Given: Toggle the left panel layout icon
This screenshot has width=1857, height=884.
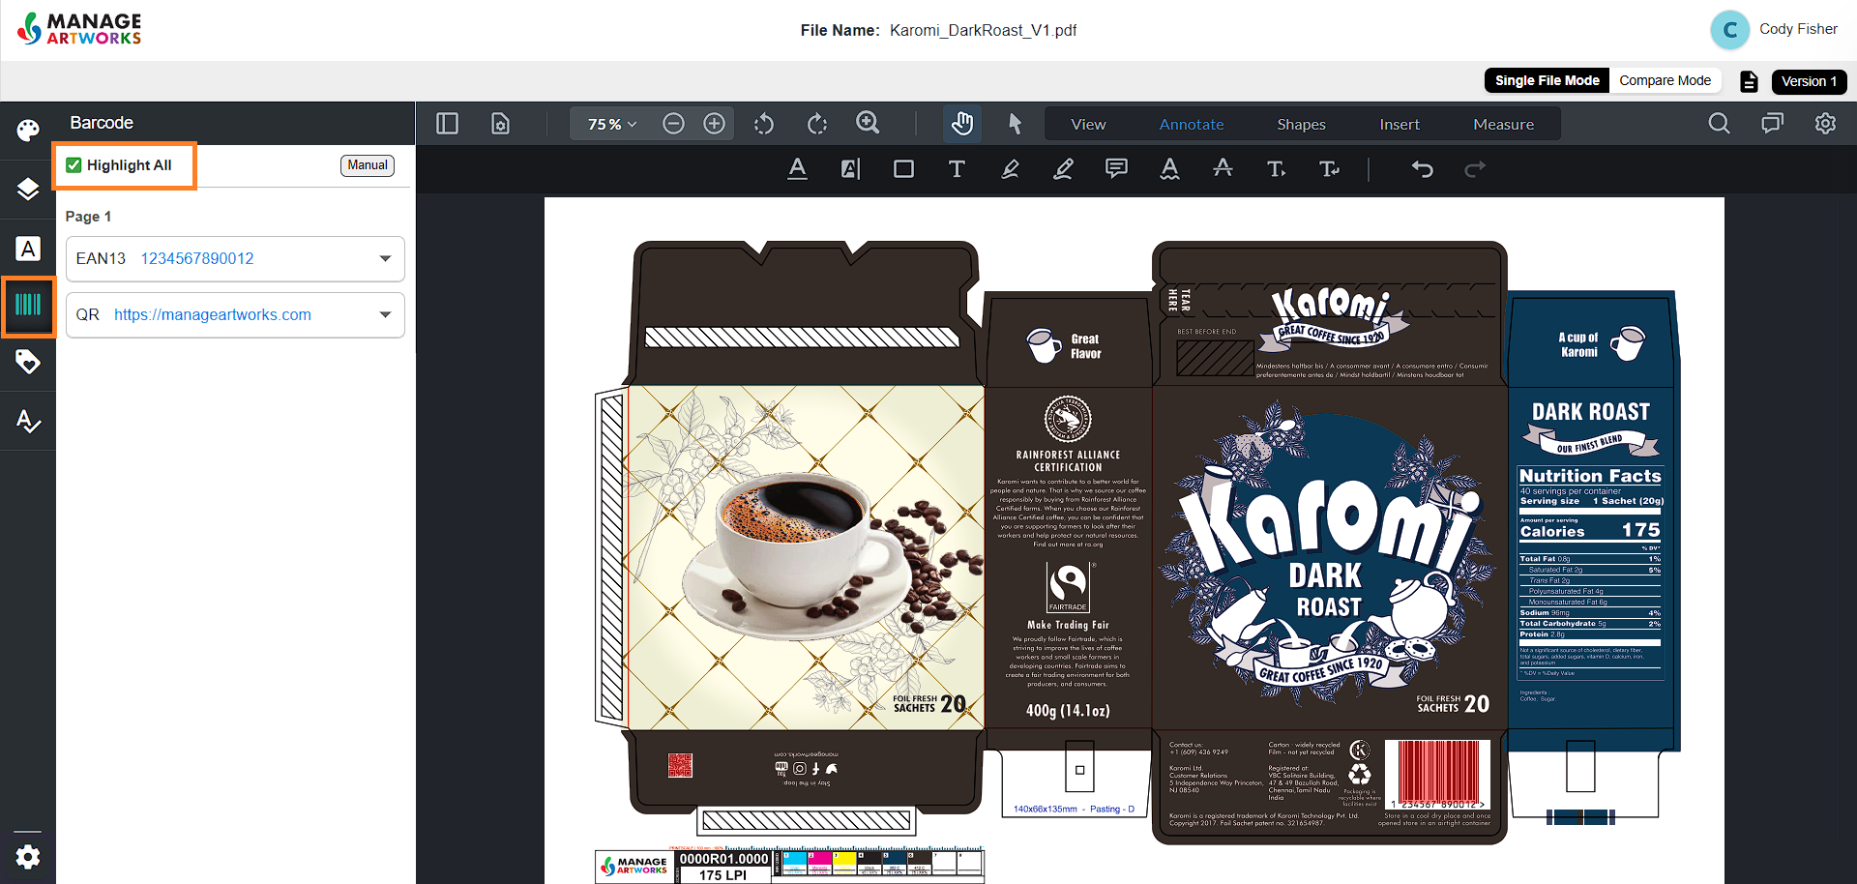Looking at the screenshot, I should [447, 124].
